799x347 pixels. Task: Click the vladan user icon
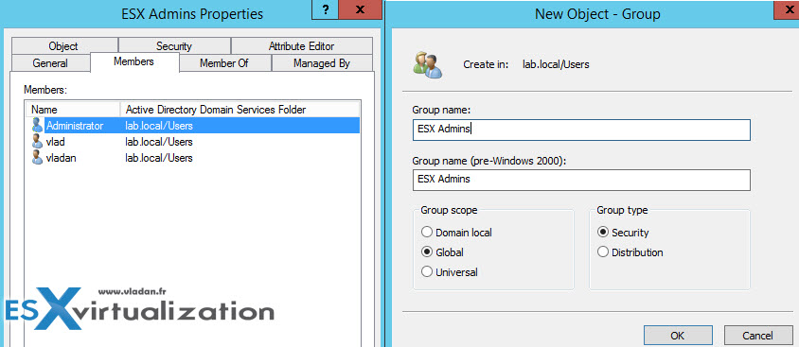(37, 158)
